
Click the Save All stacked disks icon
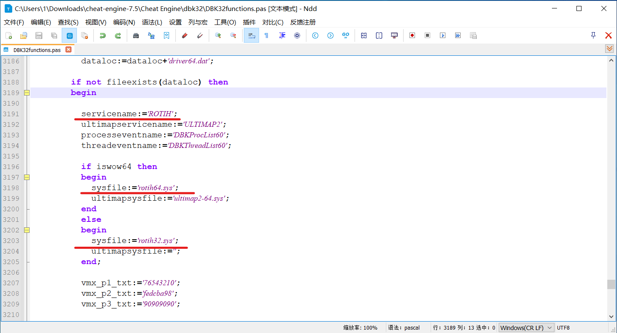click(x=54, y=35)
